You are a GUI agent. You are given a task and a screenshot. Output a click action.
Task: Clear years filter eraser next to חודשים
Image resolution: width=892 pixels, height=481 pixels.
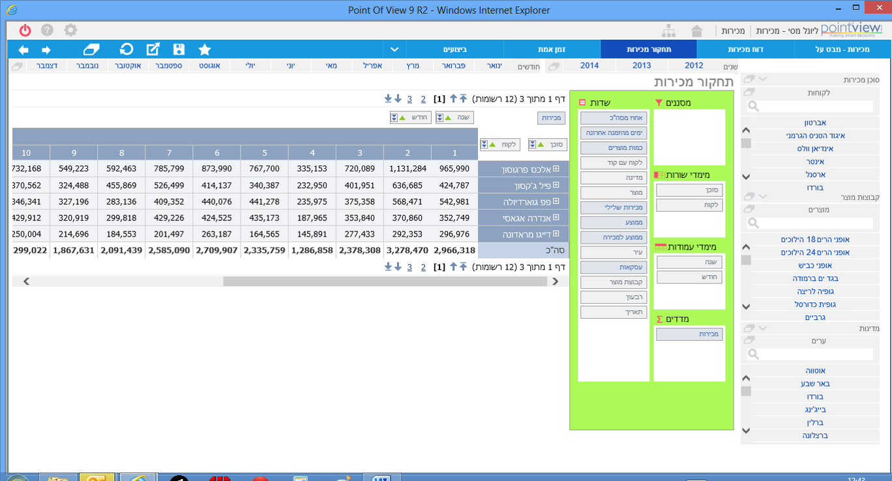554,66
